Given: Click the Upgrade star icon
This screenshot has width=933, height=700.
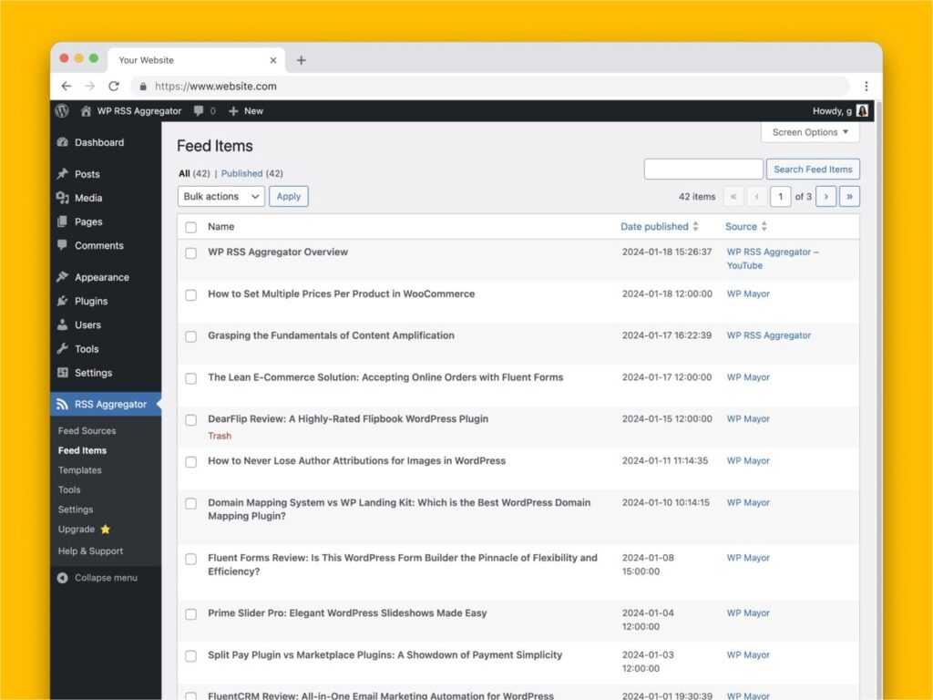Looking at the screenshot, I should [x=103, y=530].
